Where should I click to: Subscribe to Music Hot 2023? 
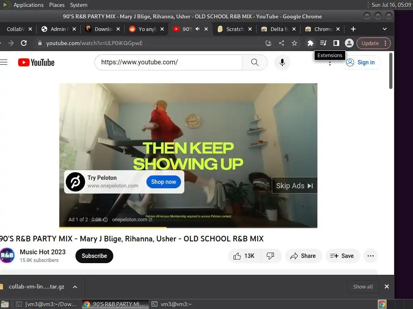tap(94, 255)
